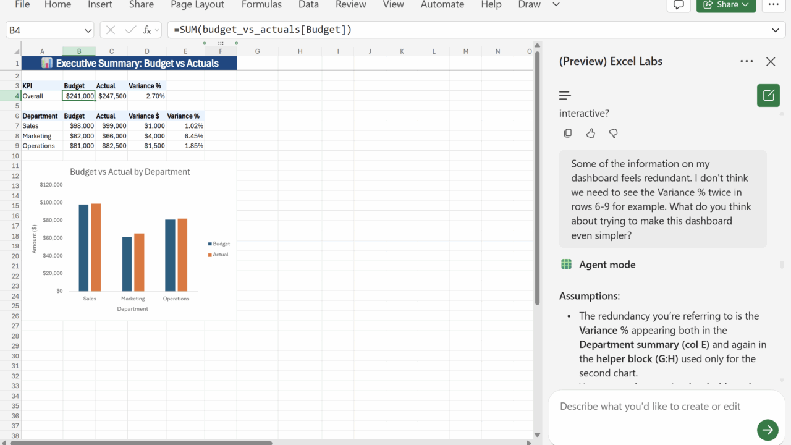This screenshot has width=791, height=445.
Task: Open Excel Labs panel more options ellipsis
Action: coord(747,61)
